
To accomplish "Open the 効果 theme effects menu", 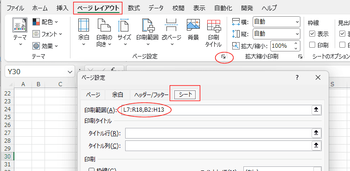I will [x=45, y=46].
